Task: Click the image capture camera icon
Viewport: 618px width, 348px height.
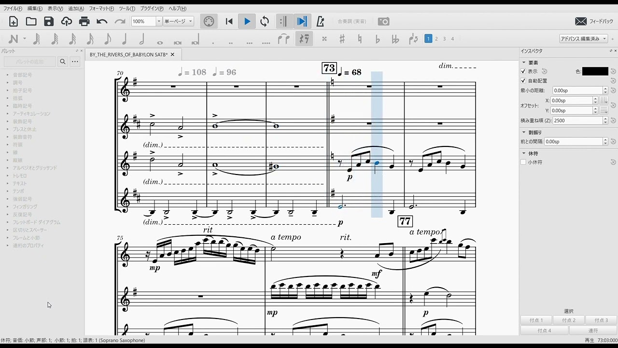Action: (x=383, y=21)
